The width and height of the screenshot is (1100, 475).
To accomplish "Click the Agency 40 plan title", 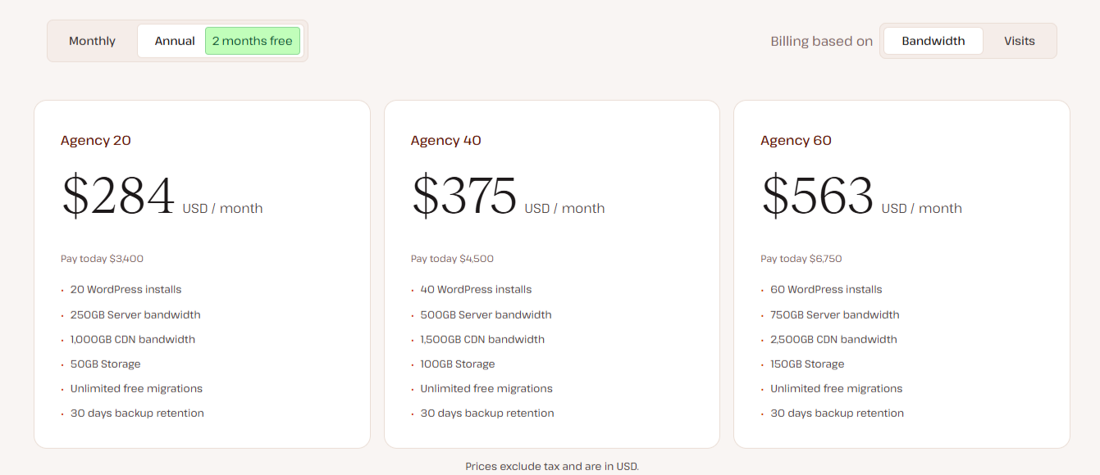I will pos(445,141).
